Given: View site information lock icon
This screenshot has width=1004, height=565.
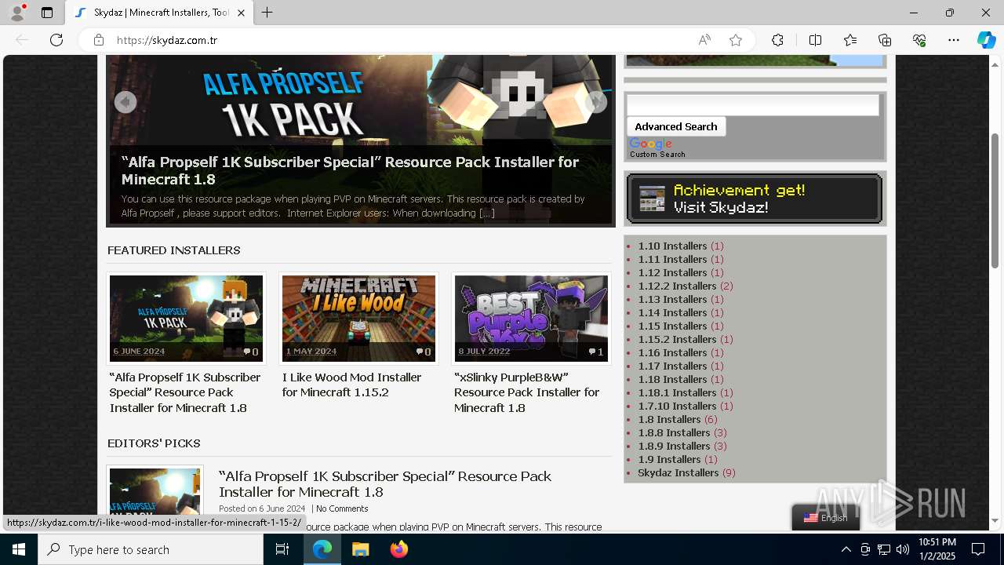Looking at the screenshot, I should click(x=99, y=40).
